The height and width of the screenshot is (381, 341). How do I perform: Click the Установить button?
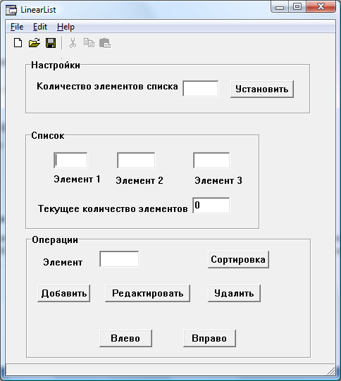click(262, 89)
